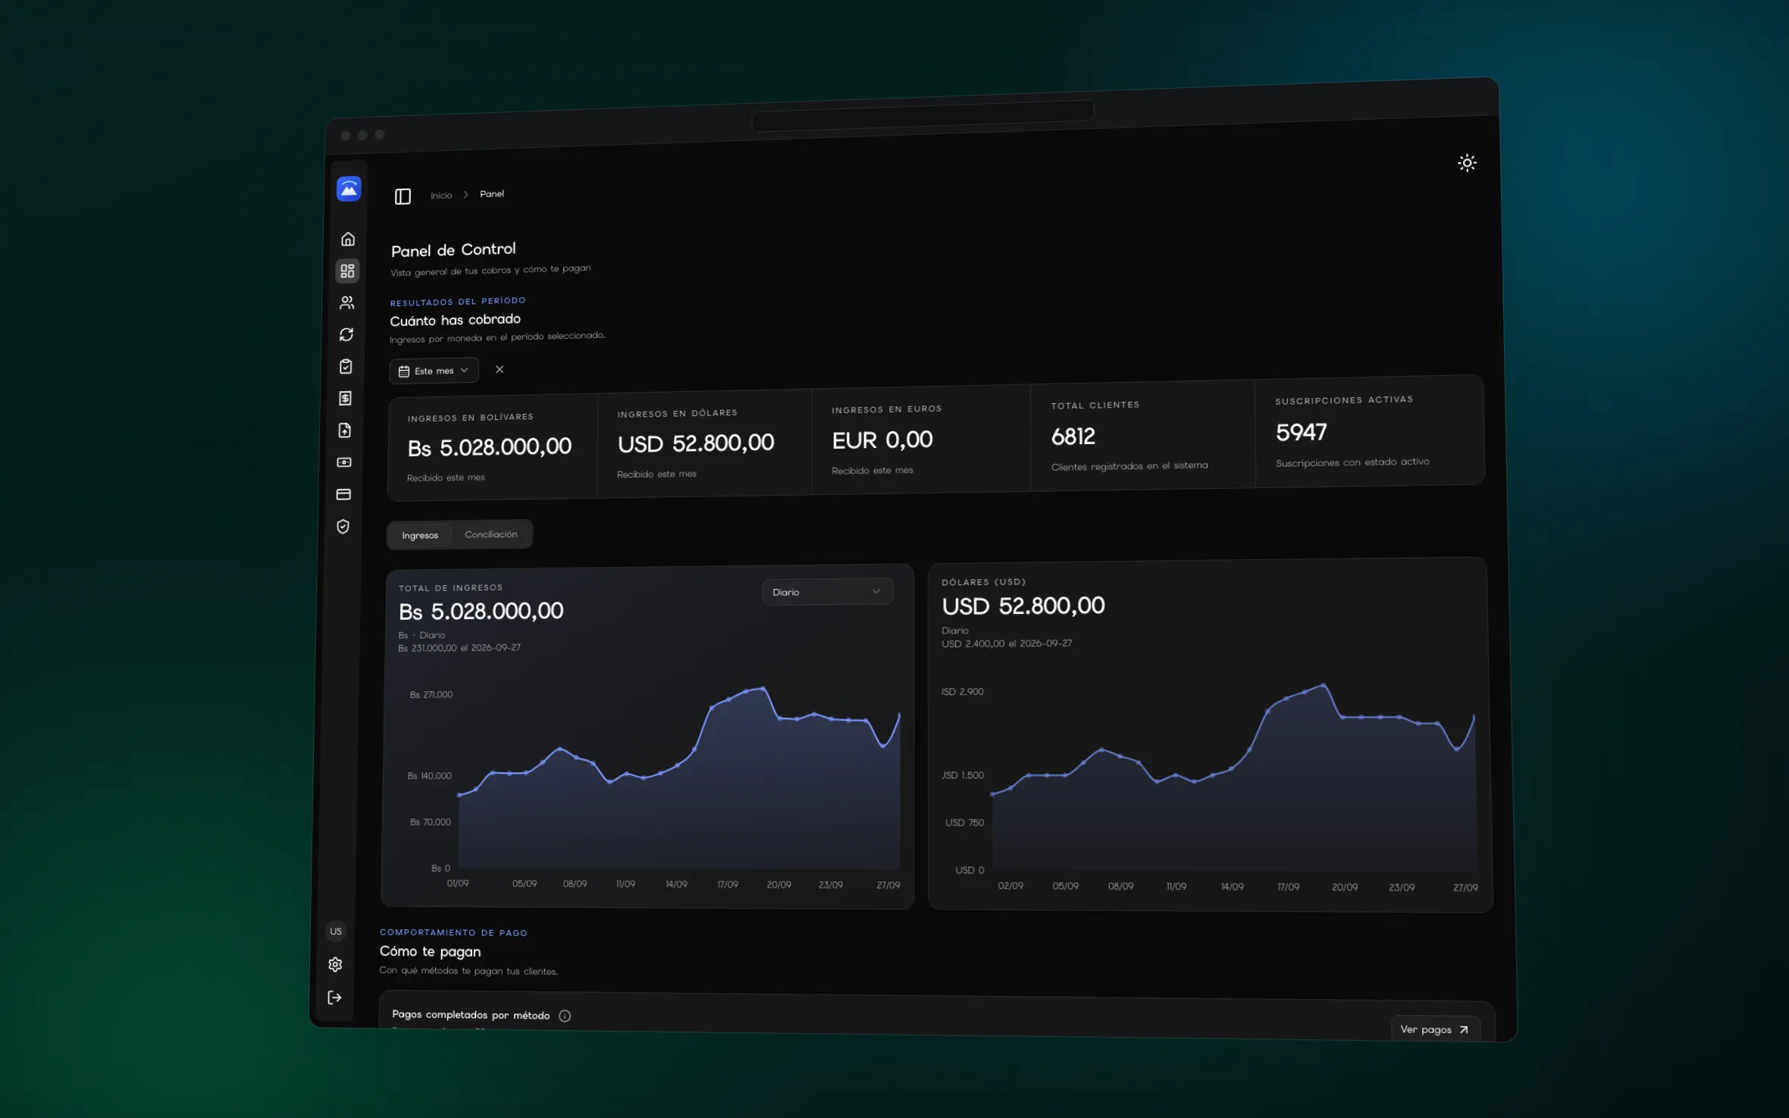Image resolution: width=1789 pixels, height=1118 pixels.
Task: Open settings gear icon in sidebar
Action: tap(335, 964)
